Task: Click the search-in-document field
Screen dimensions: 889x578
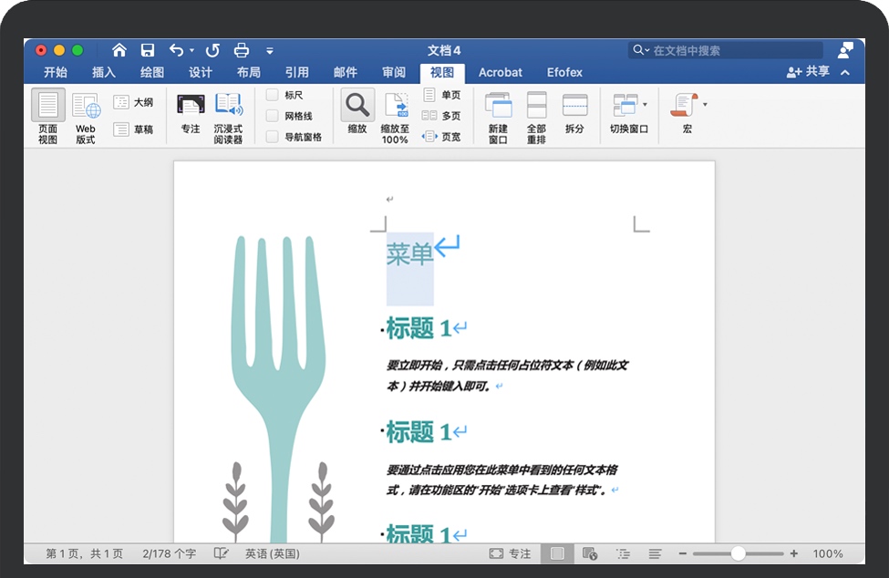Action: (726, 50)
